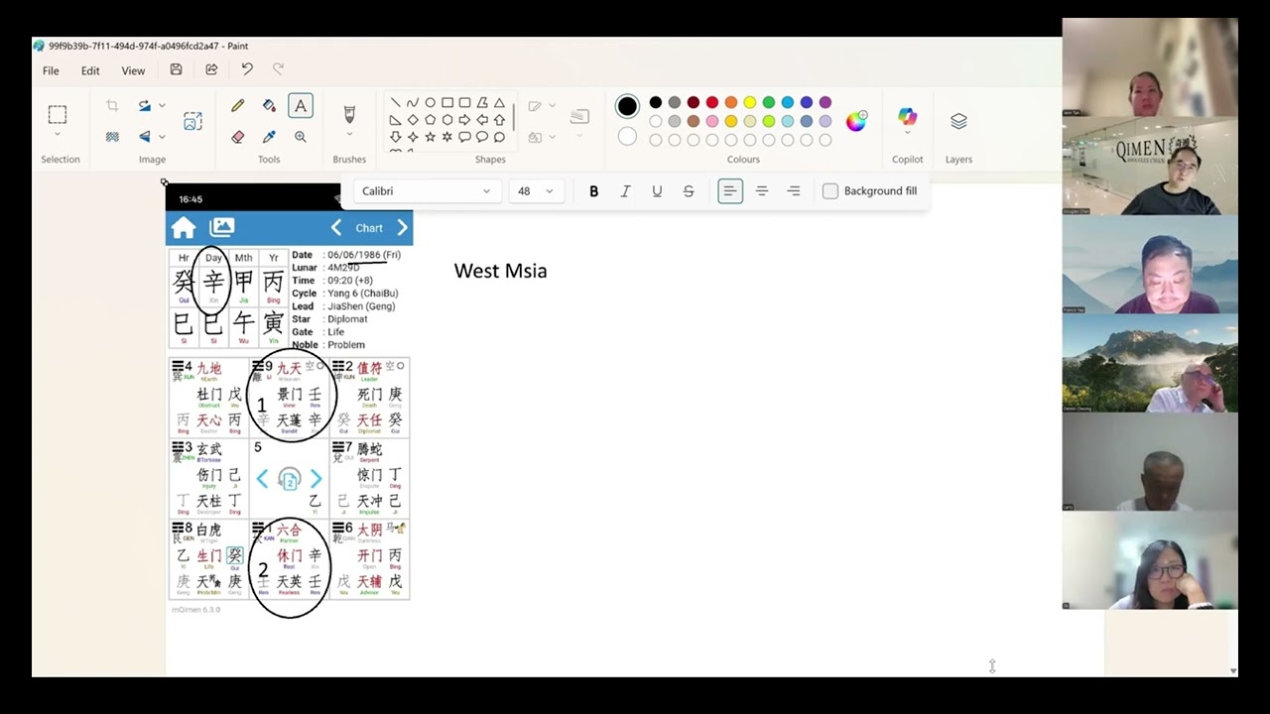Choose the green colour swatch
Image resolution: width=1270 pixels, height=714 pixels.
pos(769,102)
